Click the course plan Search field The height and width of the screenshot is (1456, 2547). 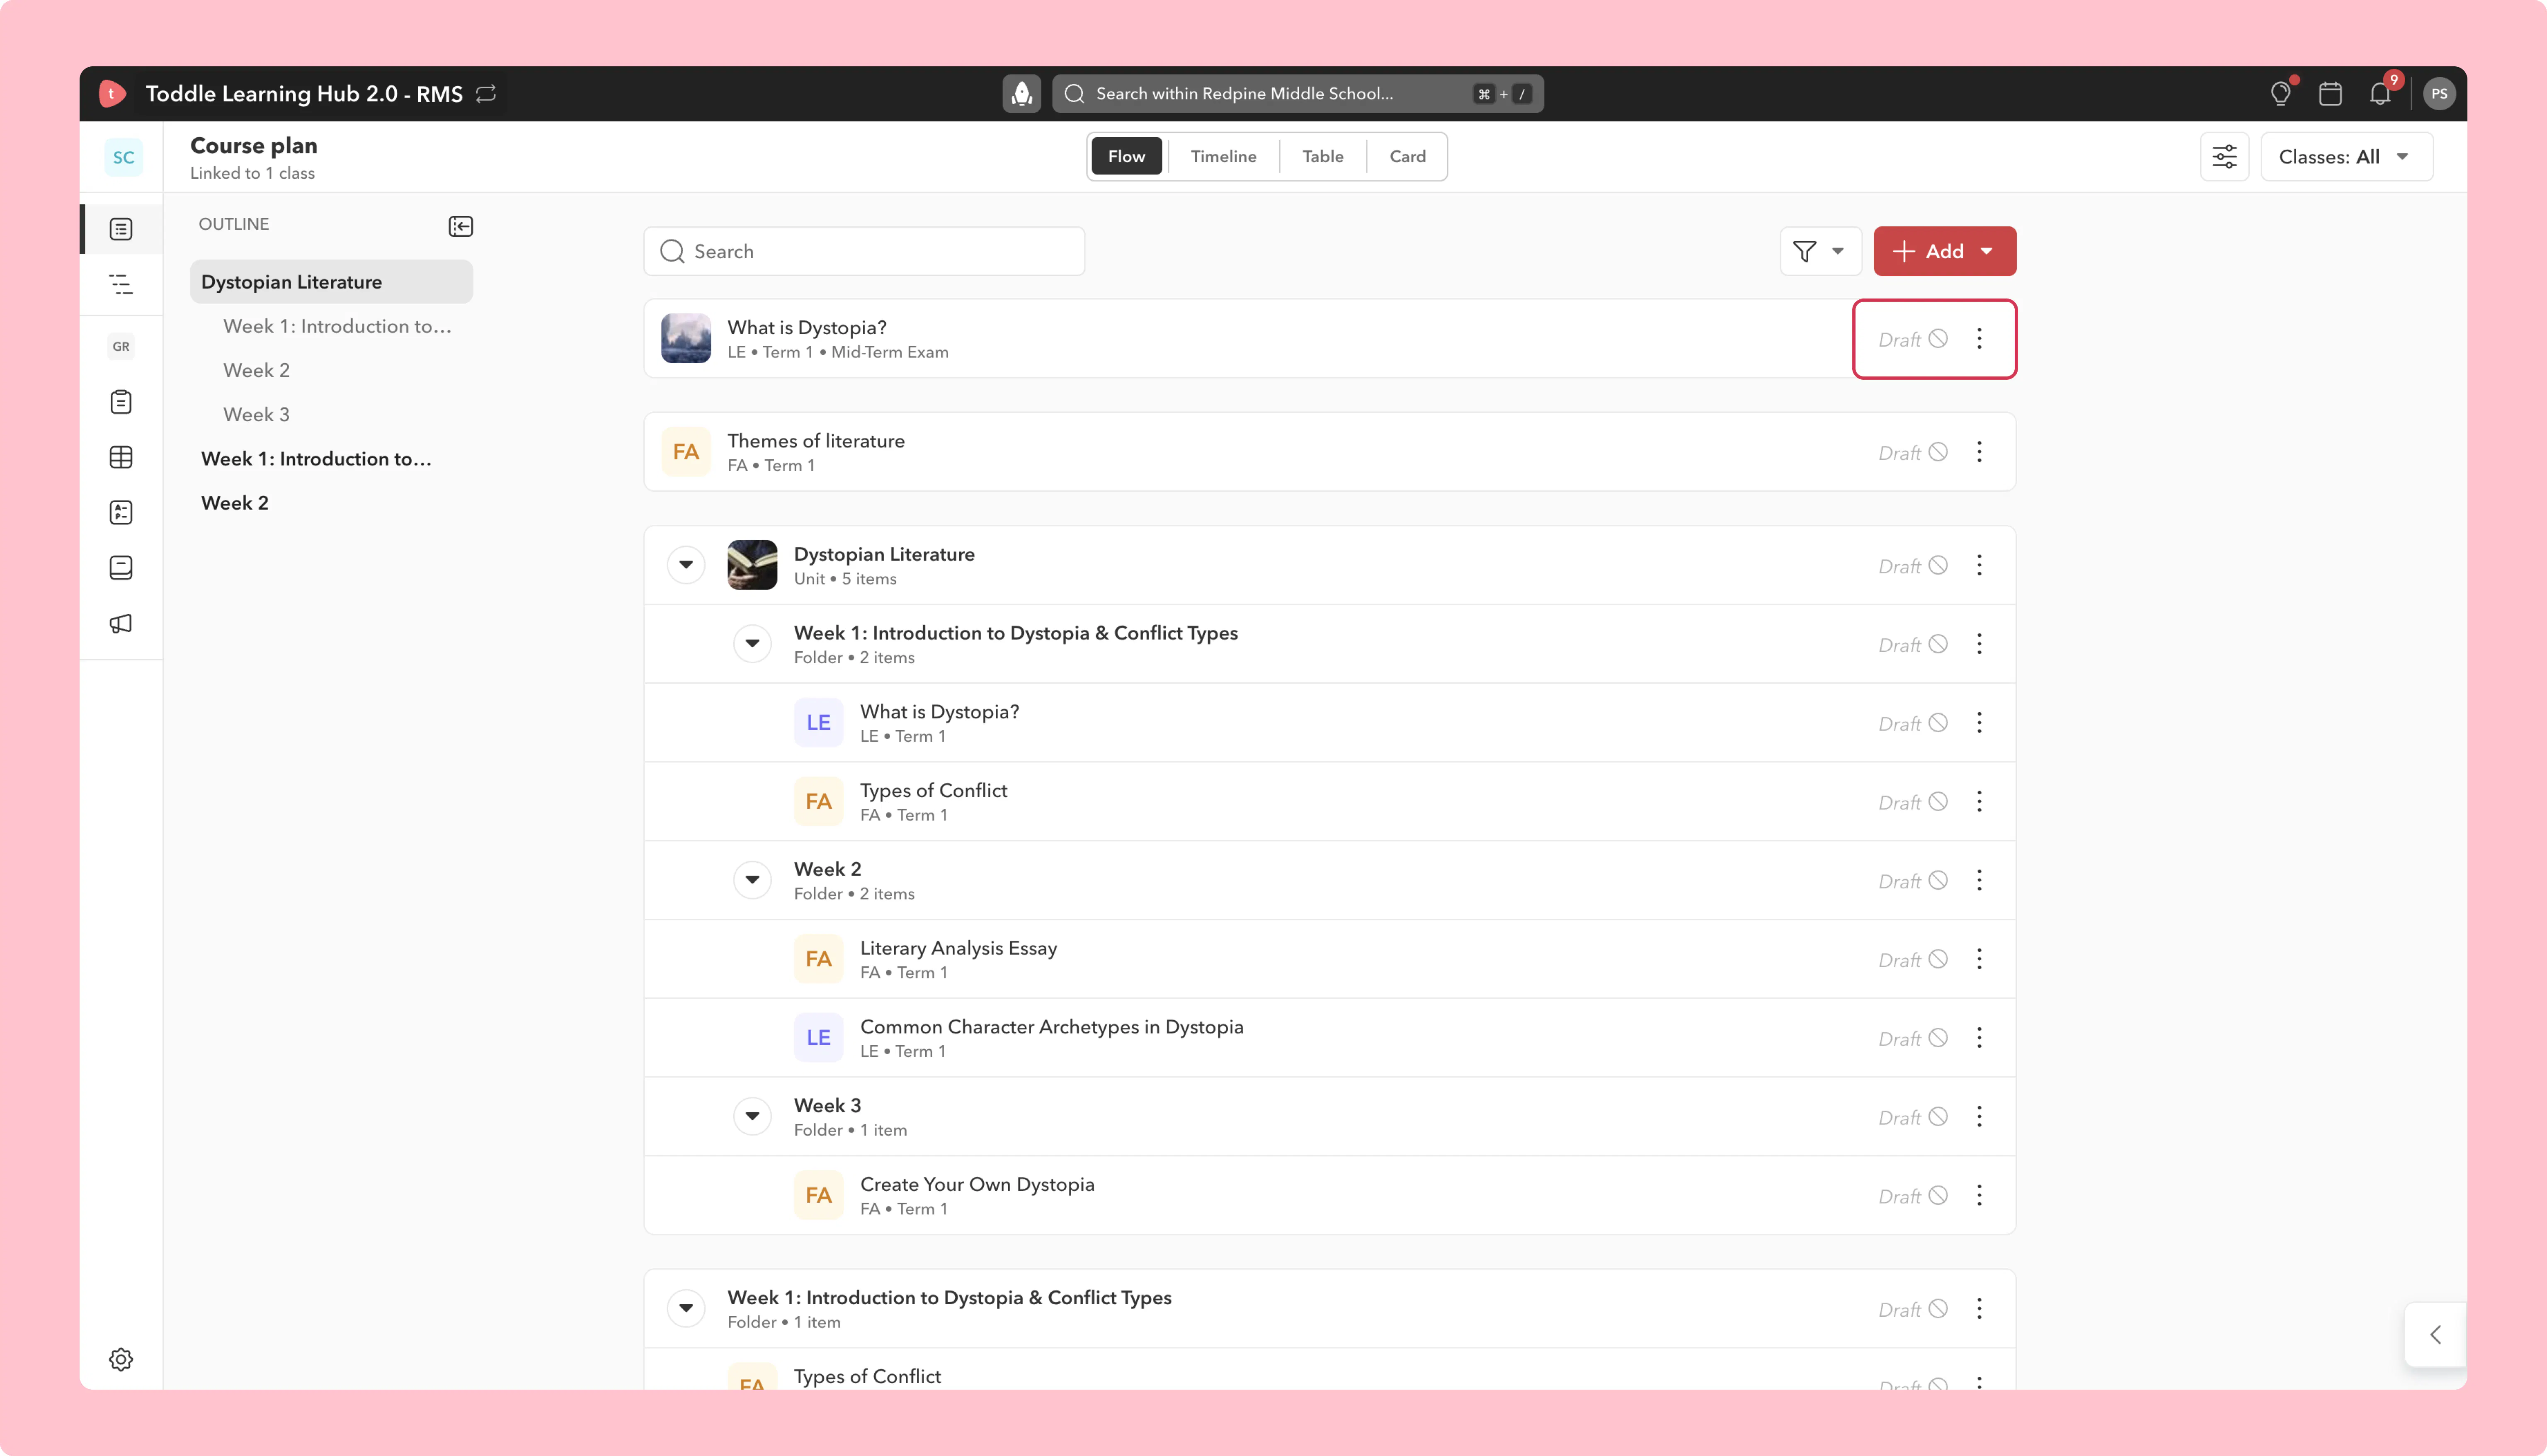[864, 251]
